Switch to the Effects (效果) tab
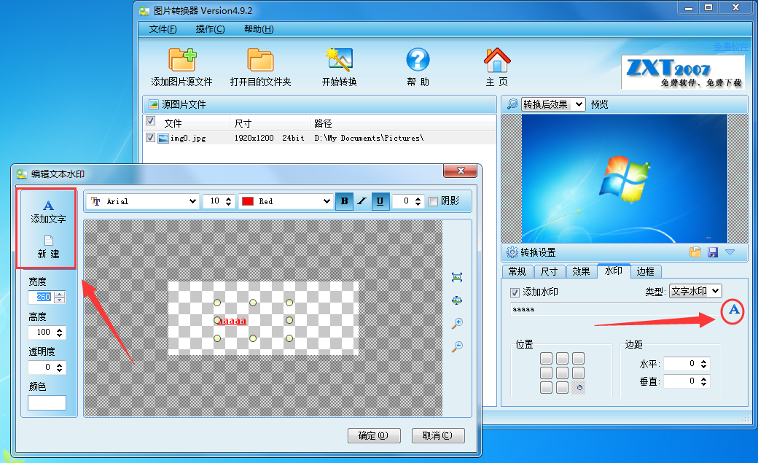Viewport: 758px width, 463px height. (581, 271)
